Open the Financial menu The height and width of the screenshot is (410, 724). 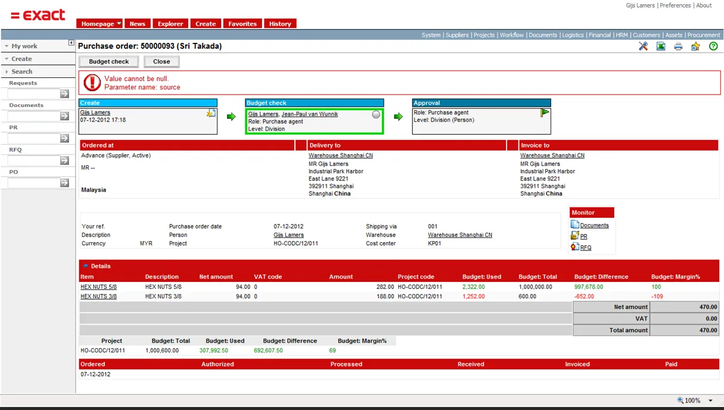click(599, 35)
